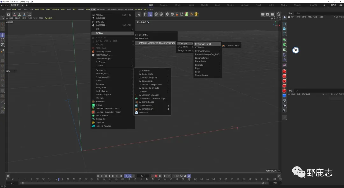Toggle the record active objects button

tap(153, 176)
